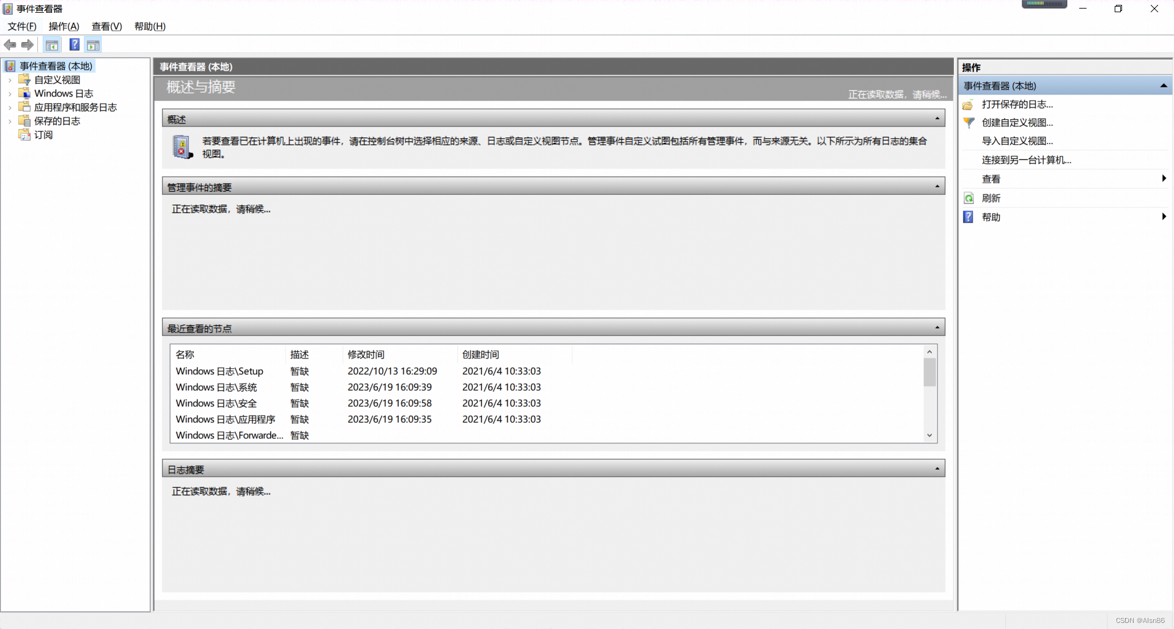Image resolution: width=1174 pixels, height=629 pixels.
Task: Minimize the Event Viewer window
Action: click(x=1083, y=9)
